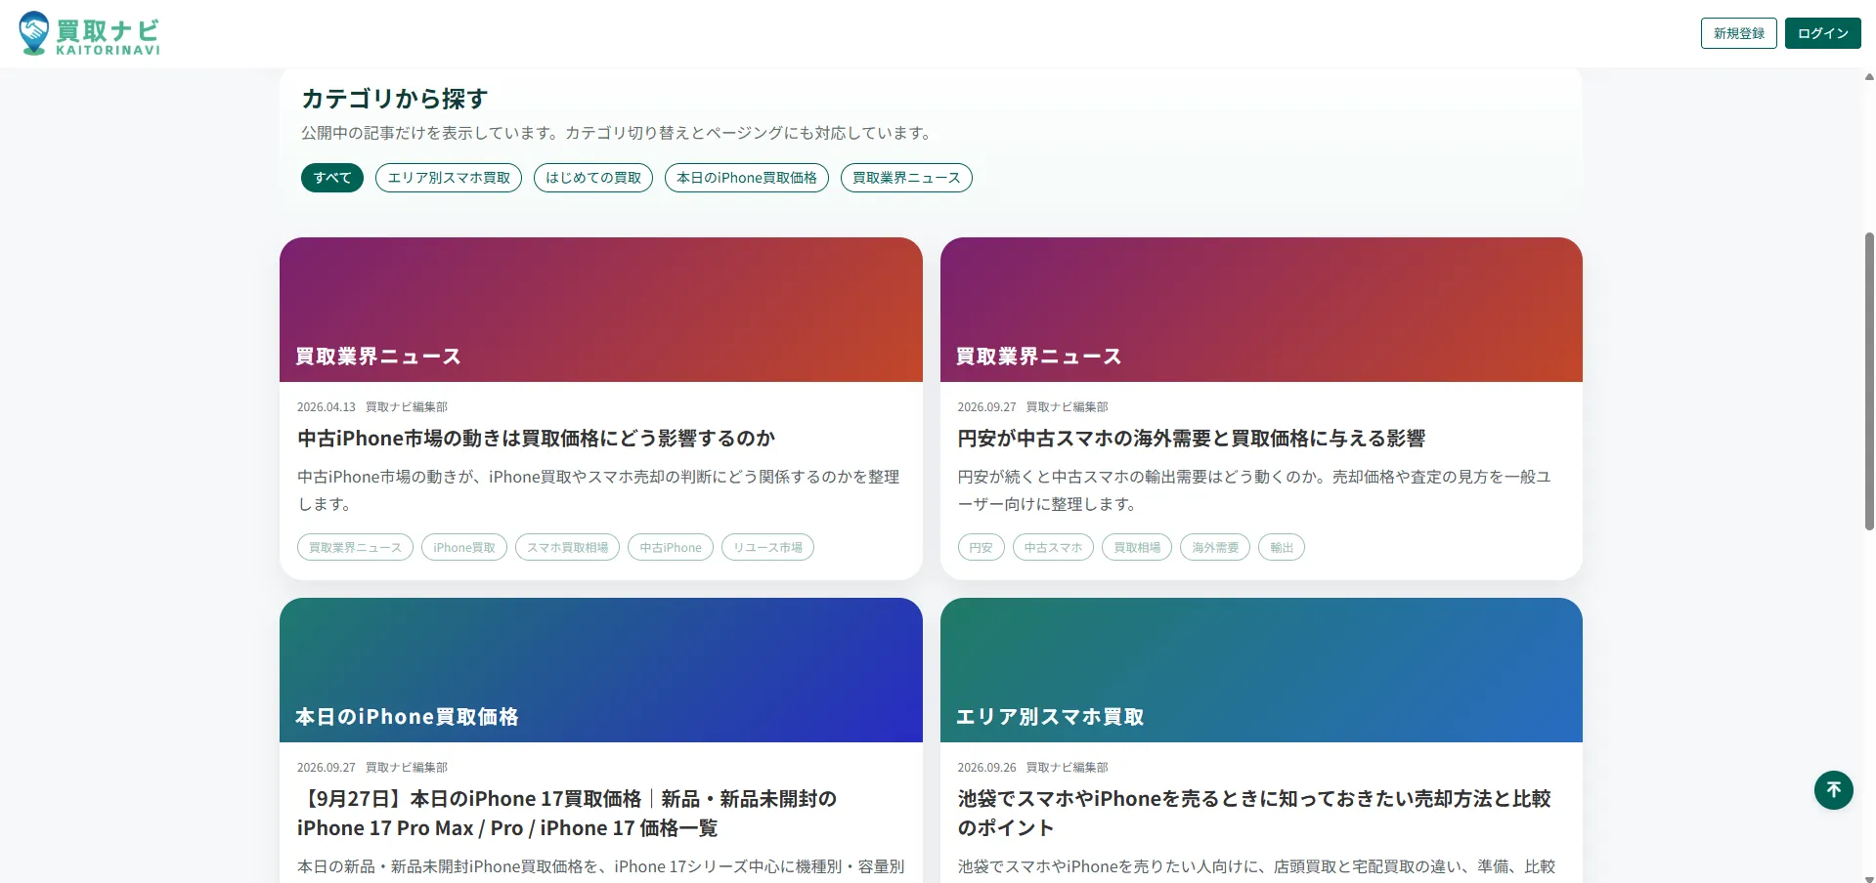Viewport: 1876px width, 883px height.
Task: Click the scrollbar up arrow
Action: tap(1869, 76)
